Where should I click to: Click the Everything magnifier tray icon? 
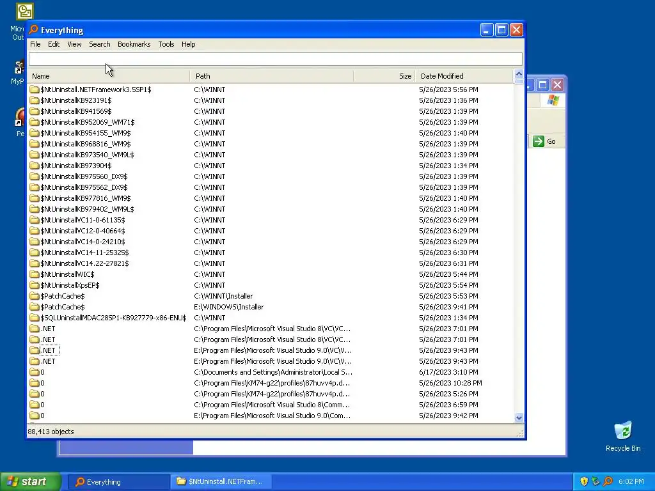[608, 482]
